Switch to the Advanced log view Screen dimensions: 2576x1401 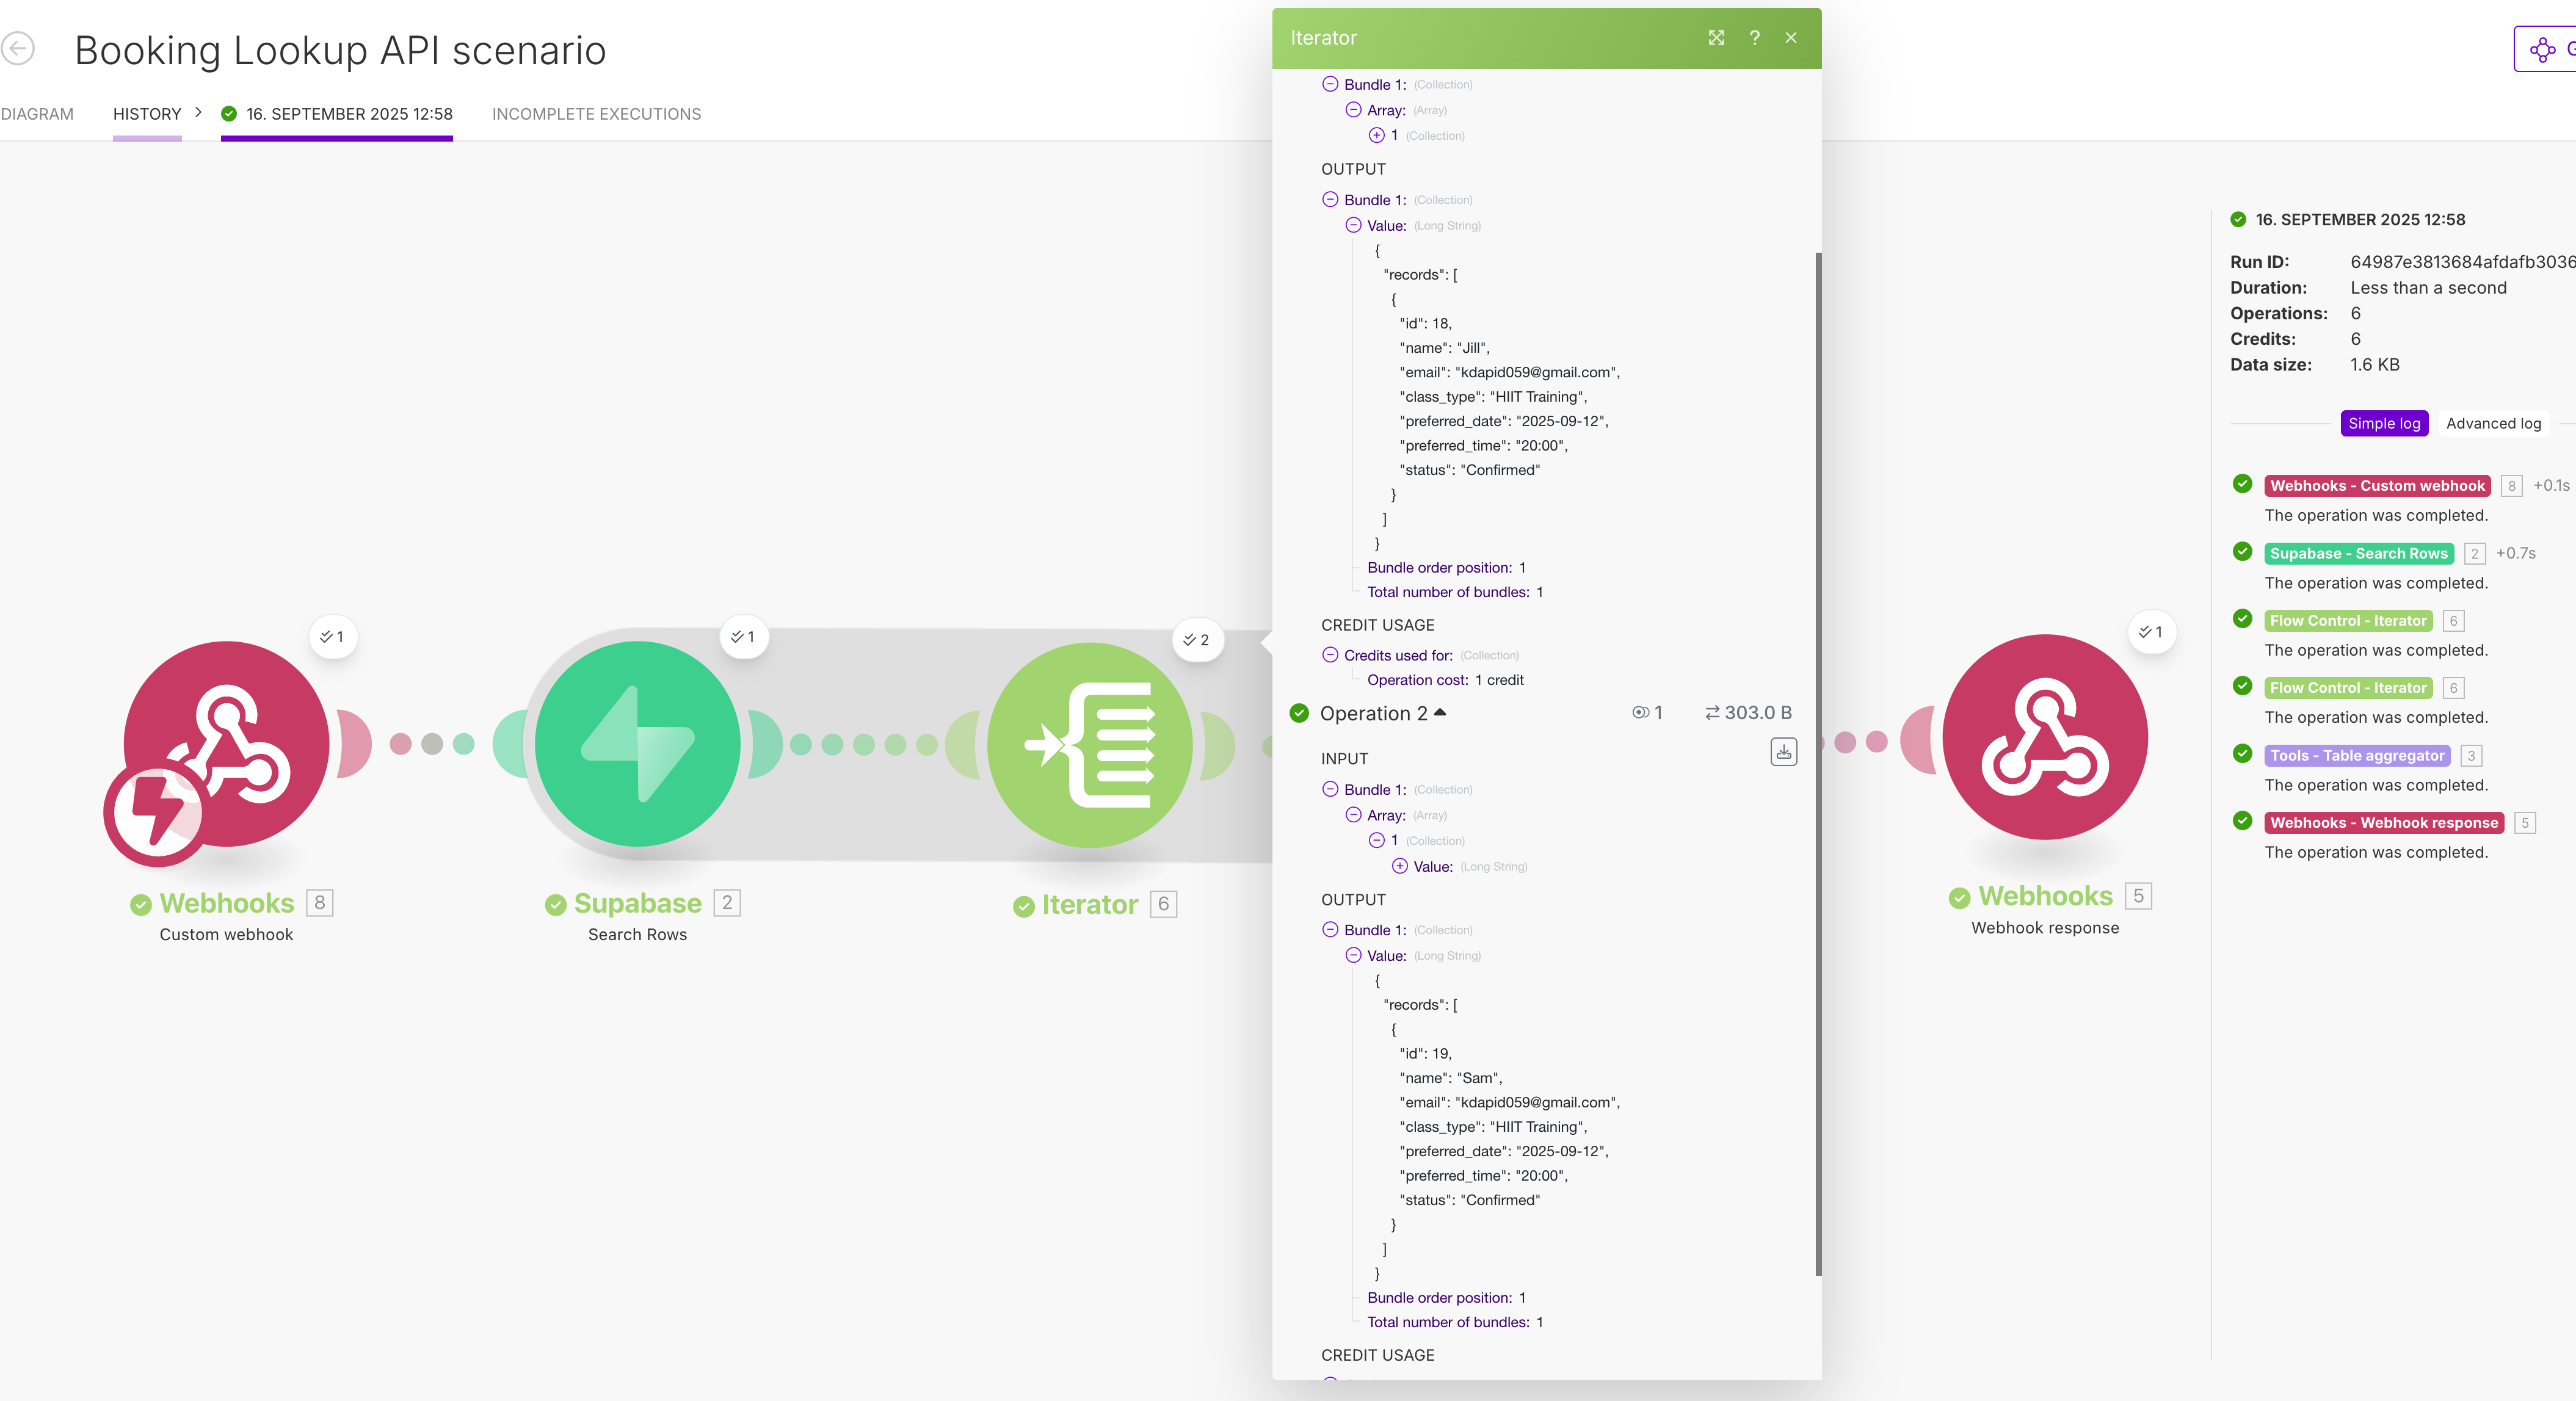pyautogui.click(x=2493, y=423)
